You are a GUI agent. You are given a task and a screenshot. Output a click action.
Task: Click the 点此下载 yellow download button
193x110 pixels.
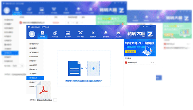pyautogui.click(x=130, y=52)
